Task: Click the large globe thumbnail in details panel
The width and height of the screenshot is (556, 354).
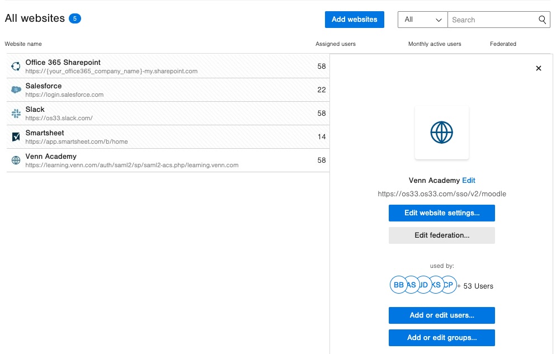Action: 441,133
